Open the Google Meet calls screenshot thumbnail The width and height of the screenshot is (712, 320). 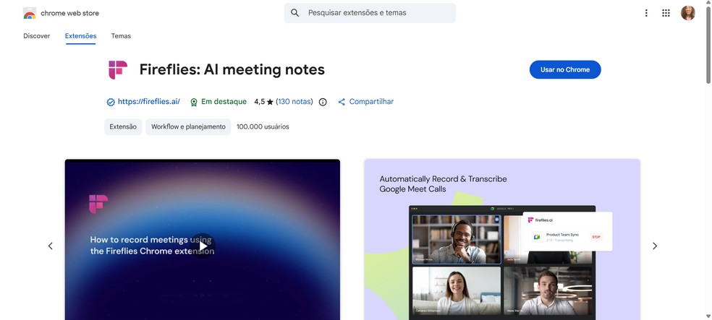click(502, 239)
